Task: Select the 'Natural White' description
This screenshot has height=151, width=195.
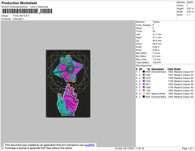Action: pos(158,94)
